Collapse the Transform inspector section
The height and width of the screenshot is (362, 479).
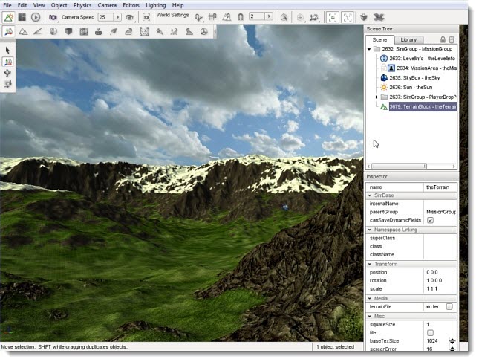[x=369, y=264]
